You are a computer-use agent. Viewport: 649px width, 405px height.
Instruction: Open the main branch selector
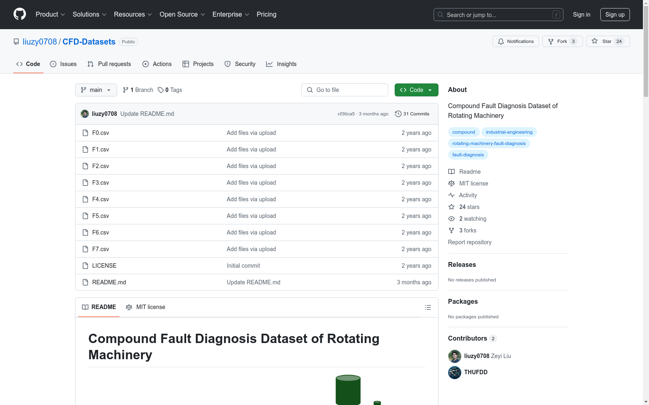96,90
